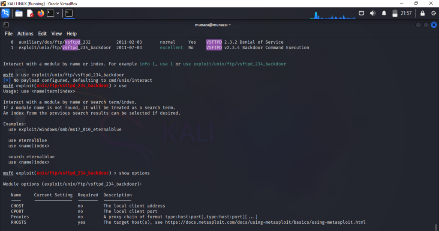Open the Kali applications menu
The image size is (439, 231).
point(6,13)
